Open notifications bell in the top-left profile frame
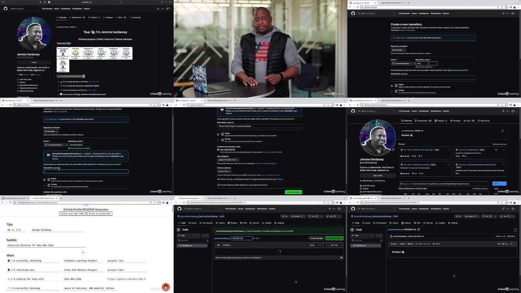The height and width of the screenshot is (293, 521). click(158, 8)
